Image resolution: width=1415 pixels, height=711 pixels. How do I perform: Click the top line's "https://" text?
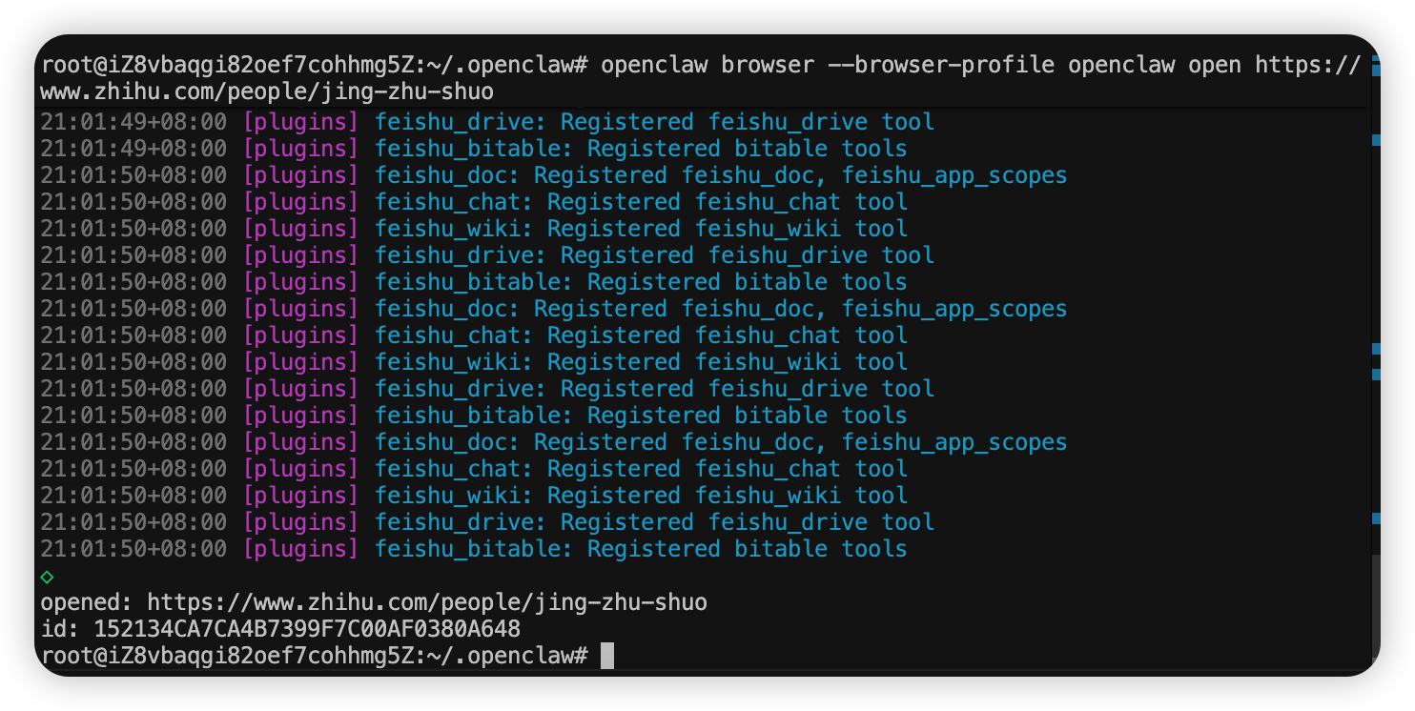(1306, 65)
